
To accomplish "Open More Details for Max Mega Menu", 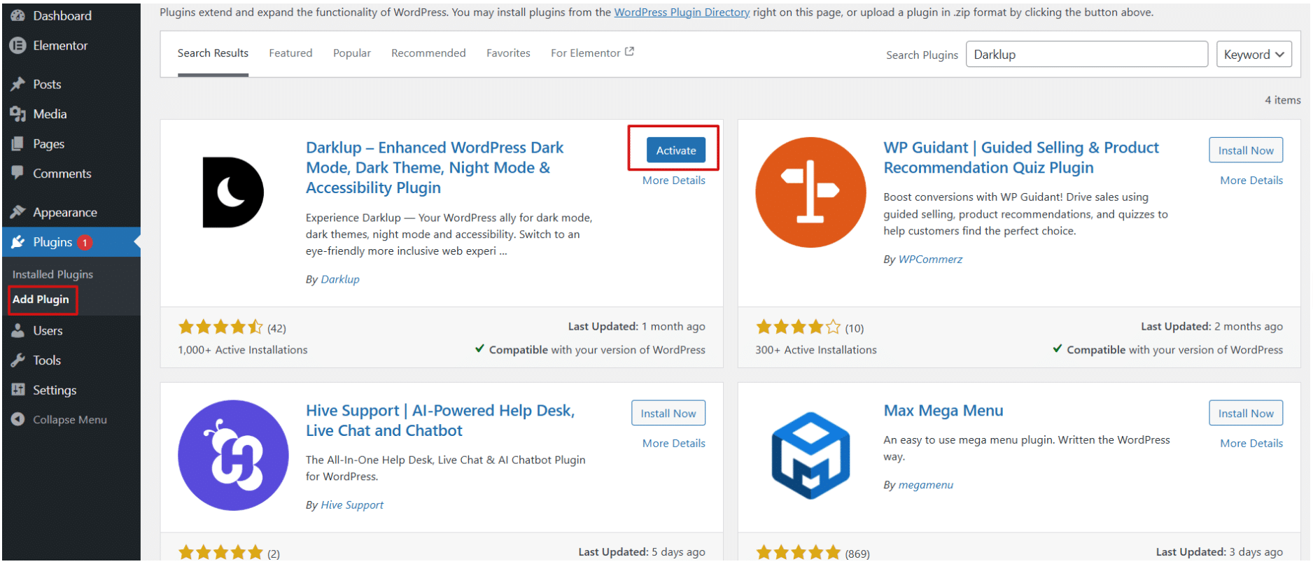I will tap(1251, 444).
